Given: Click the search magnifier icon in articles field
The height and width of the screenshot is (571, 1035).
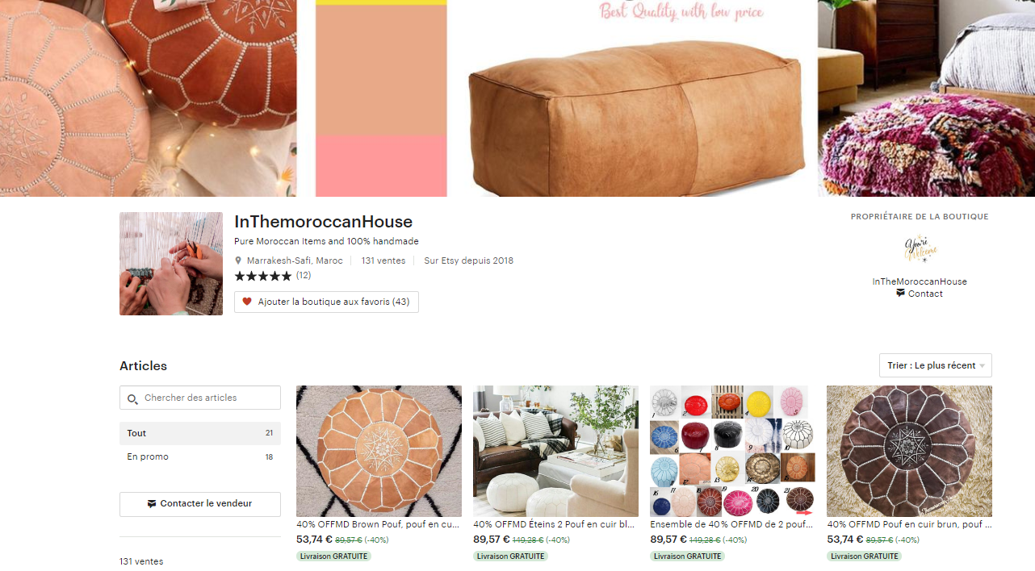Looking at the screenshot, I should tap(133, 398).
